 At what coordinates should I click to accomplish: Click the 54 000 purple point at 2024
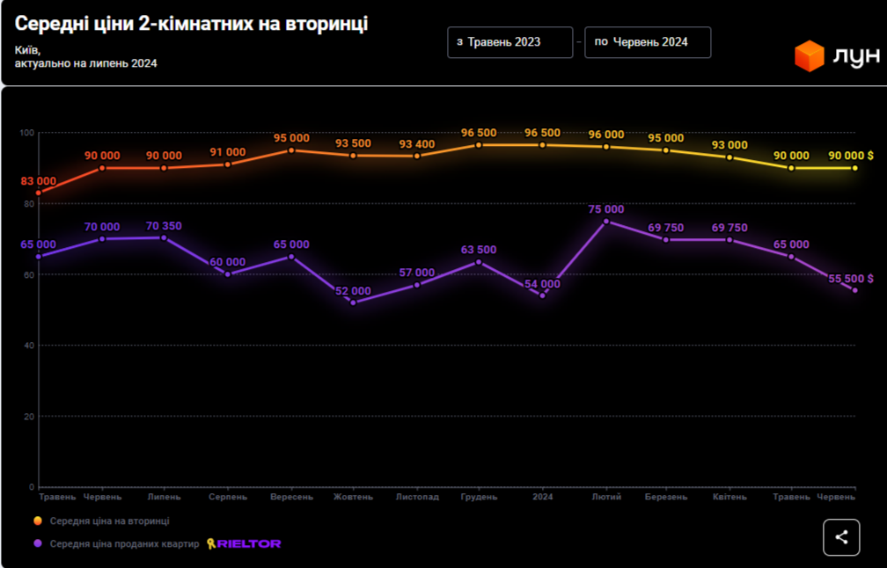pyautogui.click(x=543, y=295)
